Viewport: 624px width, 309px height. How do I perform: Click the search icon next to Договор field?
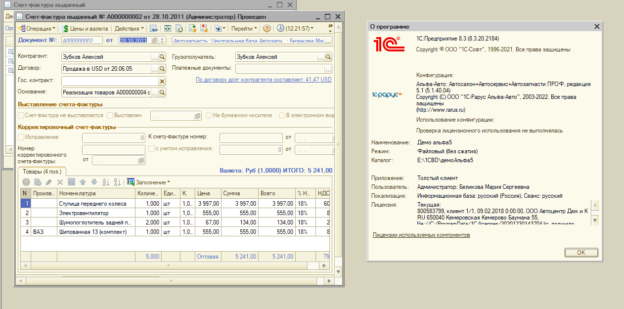(162, 69)
